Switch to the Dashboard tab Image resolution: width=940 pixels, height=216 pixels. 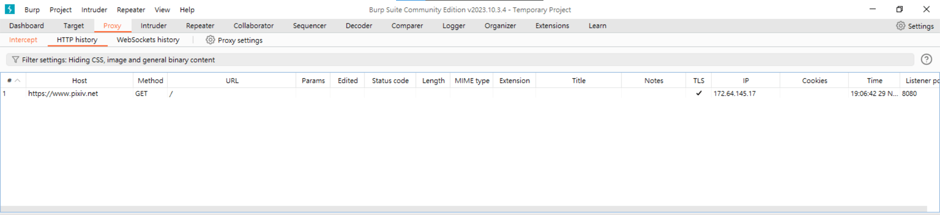pos(26,26)
